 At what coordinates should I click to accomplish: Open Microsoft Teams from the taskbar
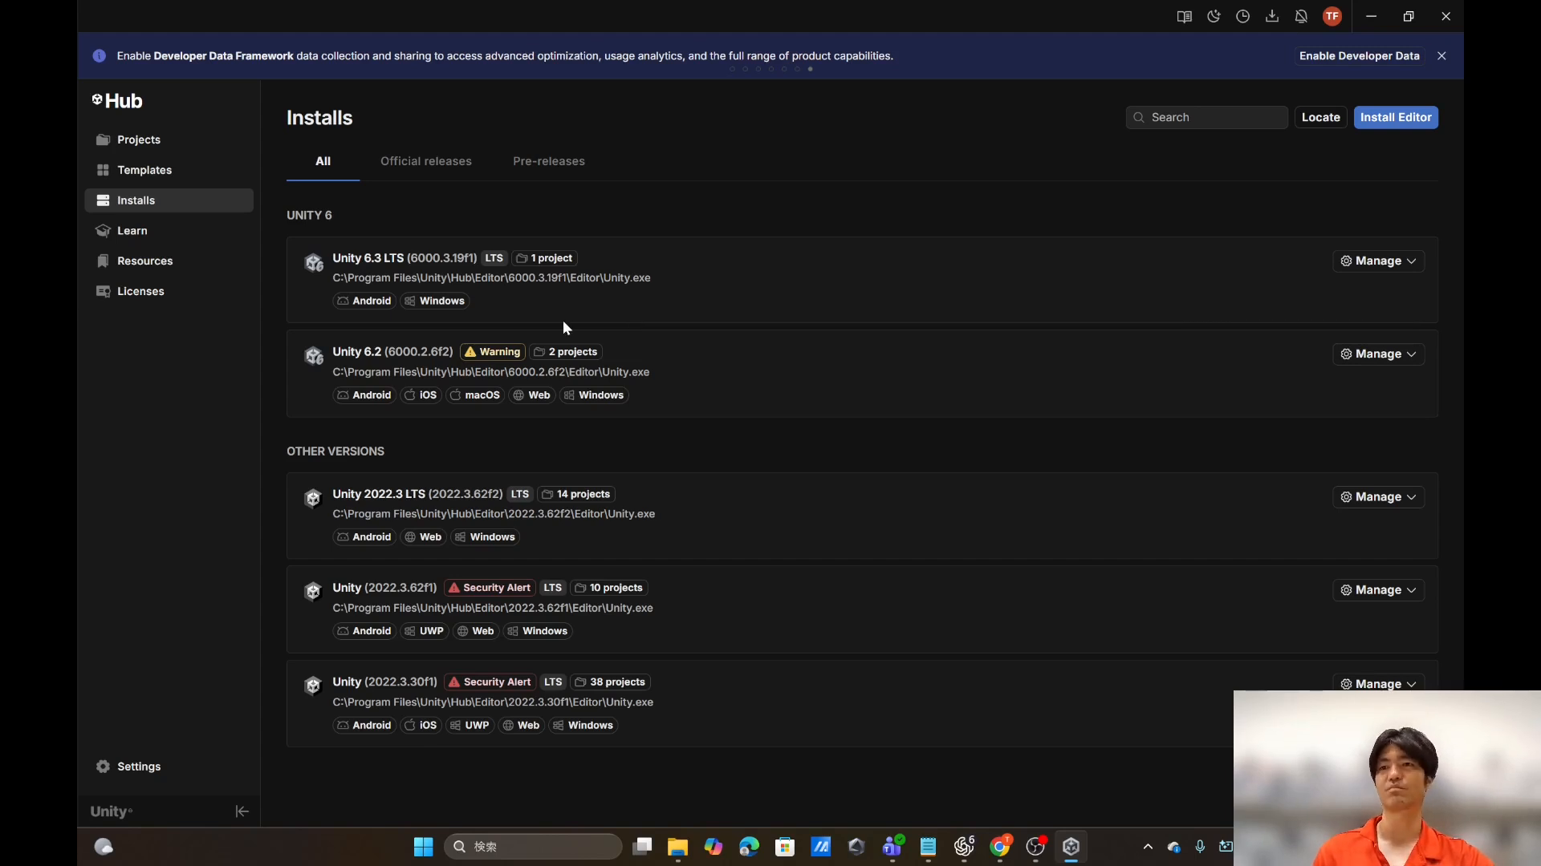coord(892,847)
